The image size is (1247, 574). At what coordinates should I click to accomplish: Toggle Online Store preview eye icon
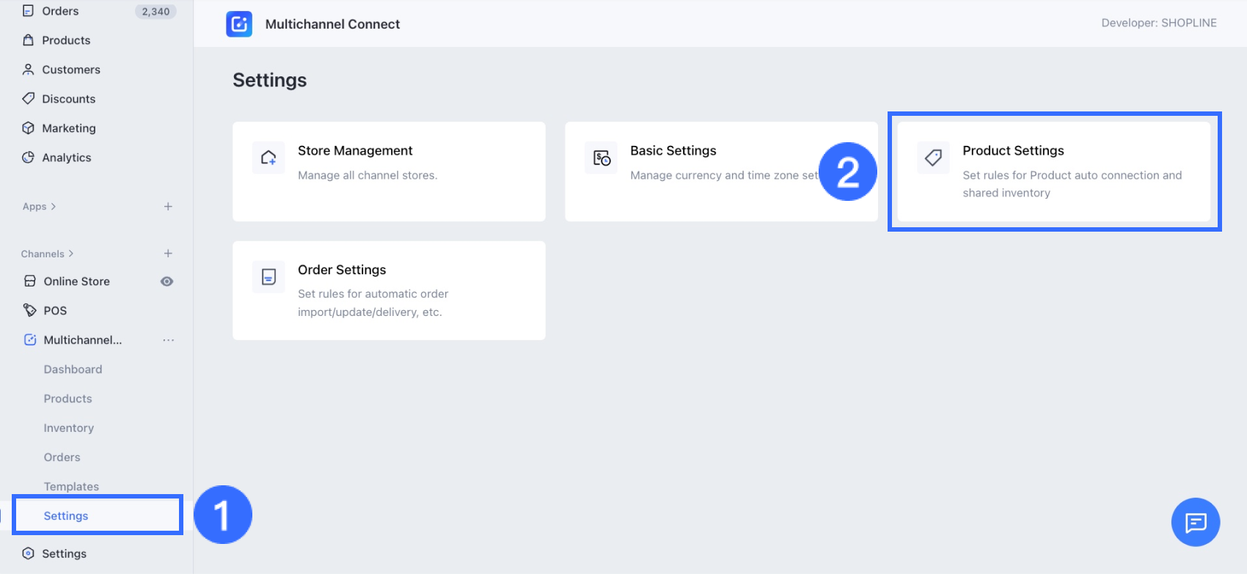click(167, 282)
